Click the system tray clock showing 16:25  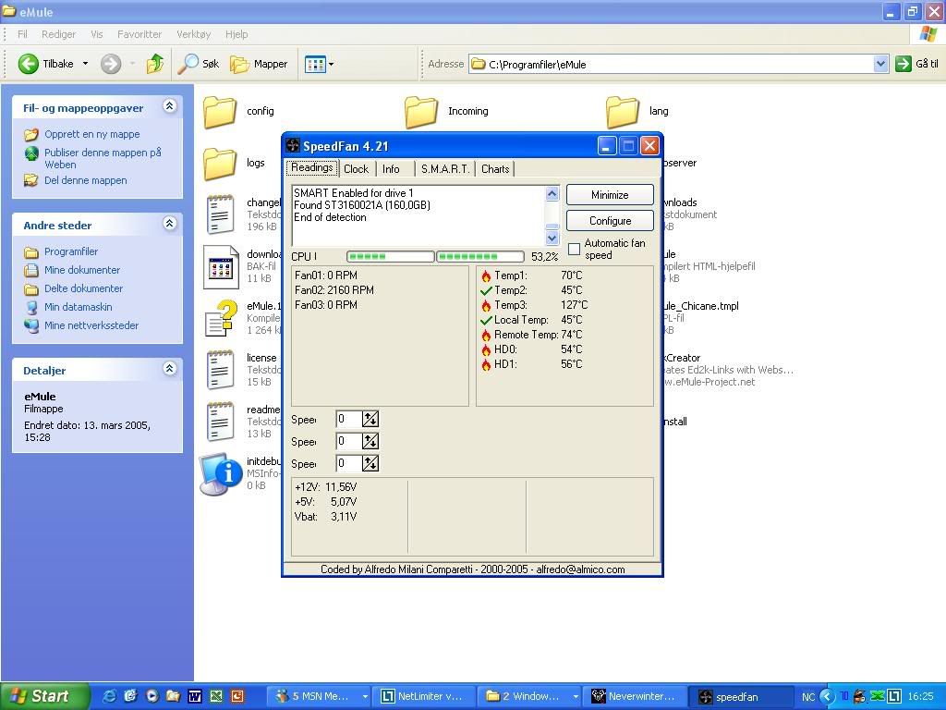click(921, 697)
